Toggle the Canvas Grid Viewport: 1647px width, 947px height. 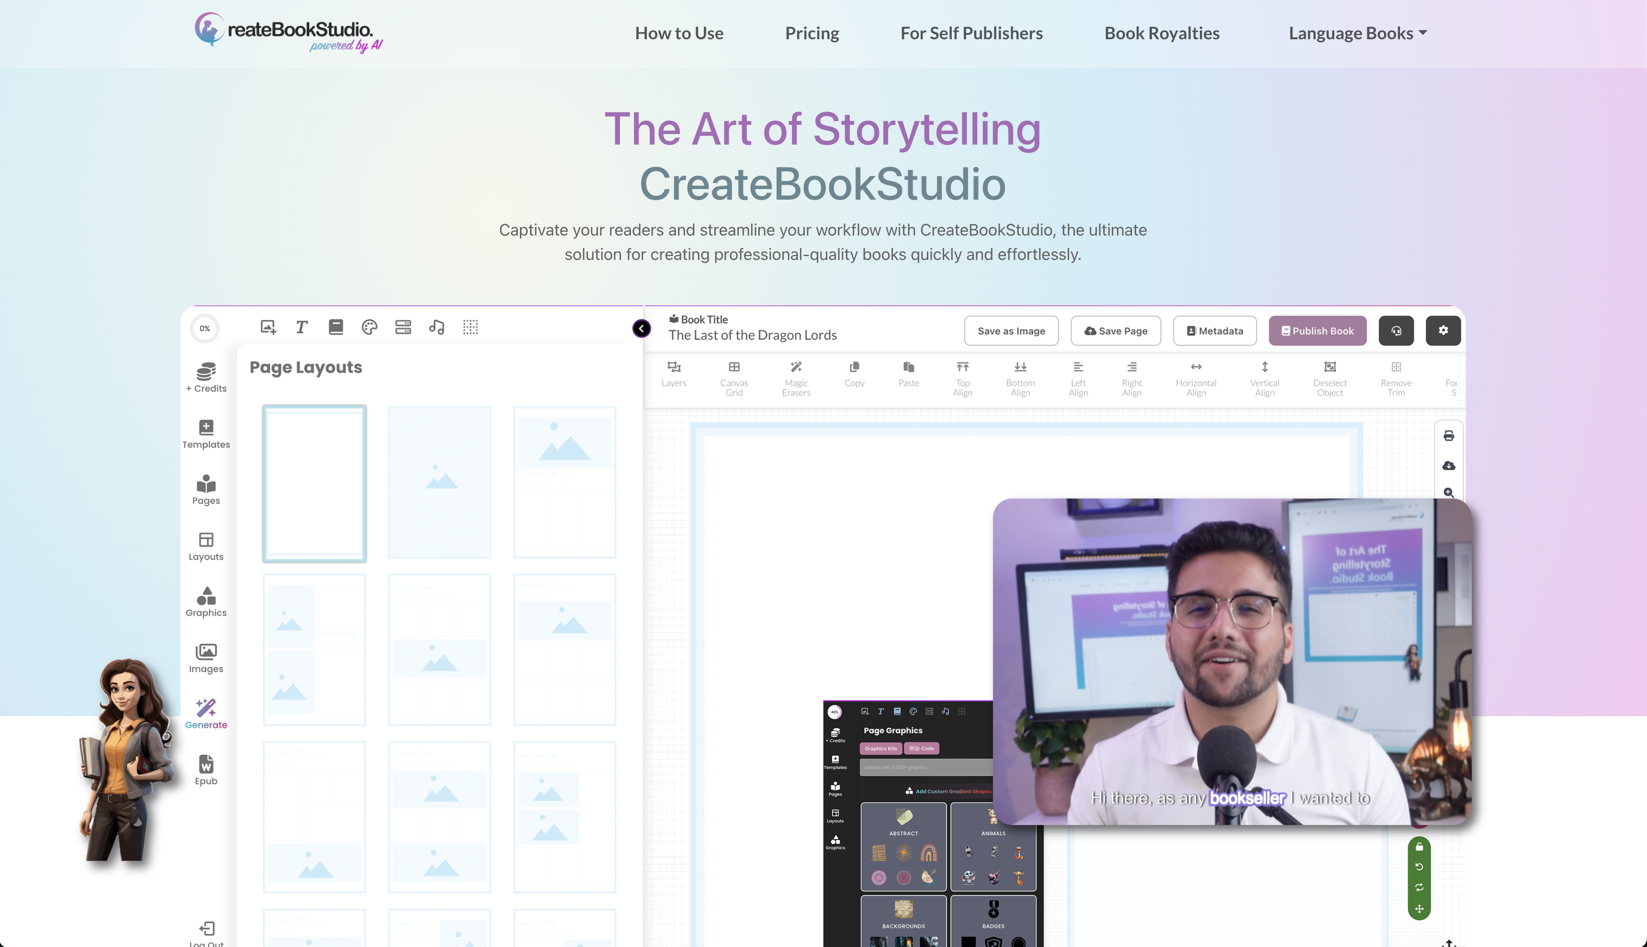[734, 377]
